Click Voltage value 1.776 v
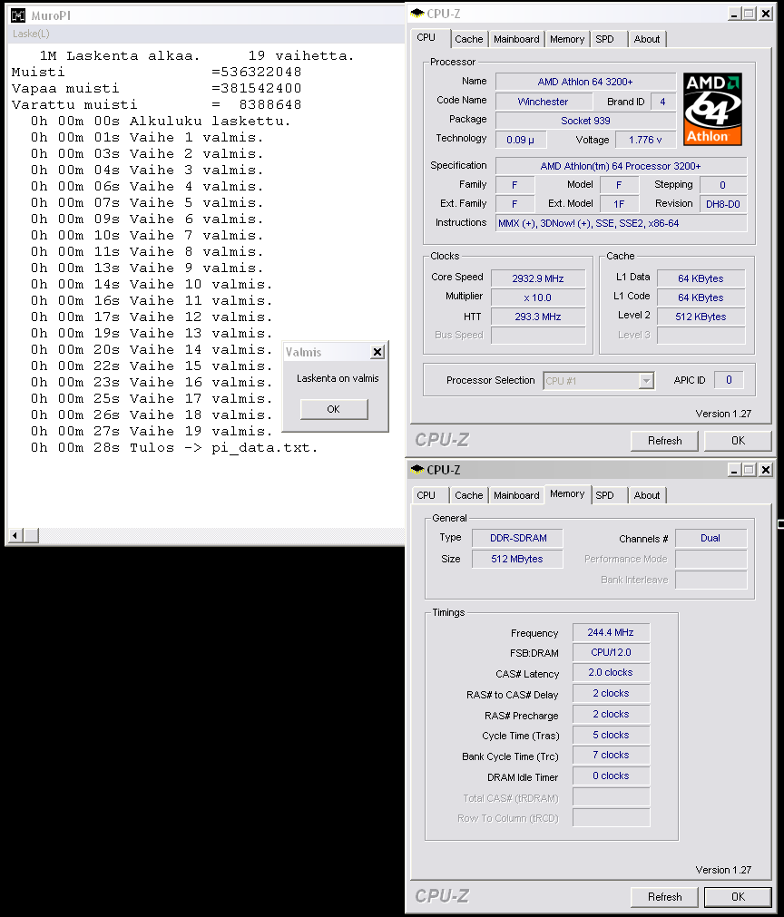The image size is (784, 917). 645,141
